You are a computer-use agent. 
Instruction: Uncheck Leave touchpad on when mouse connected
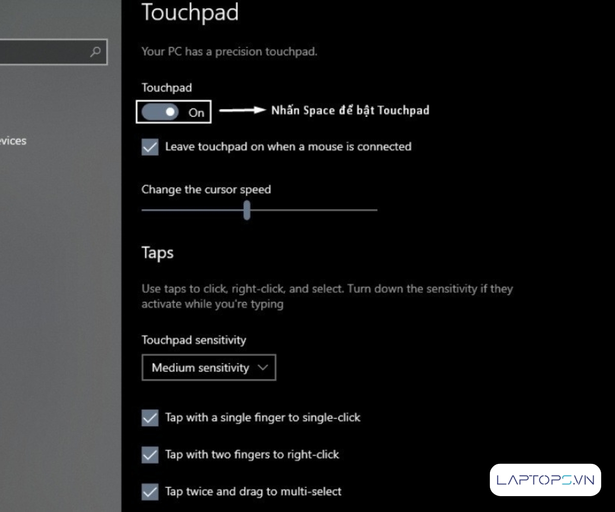pyautogui.click(x=150, y=147)
